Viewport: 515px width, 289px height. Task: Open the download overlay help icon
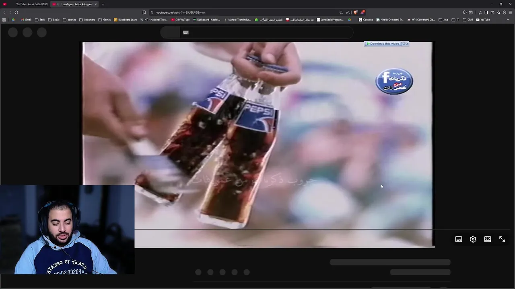[x=404, y=43]
